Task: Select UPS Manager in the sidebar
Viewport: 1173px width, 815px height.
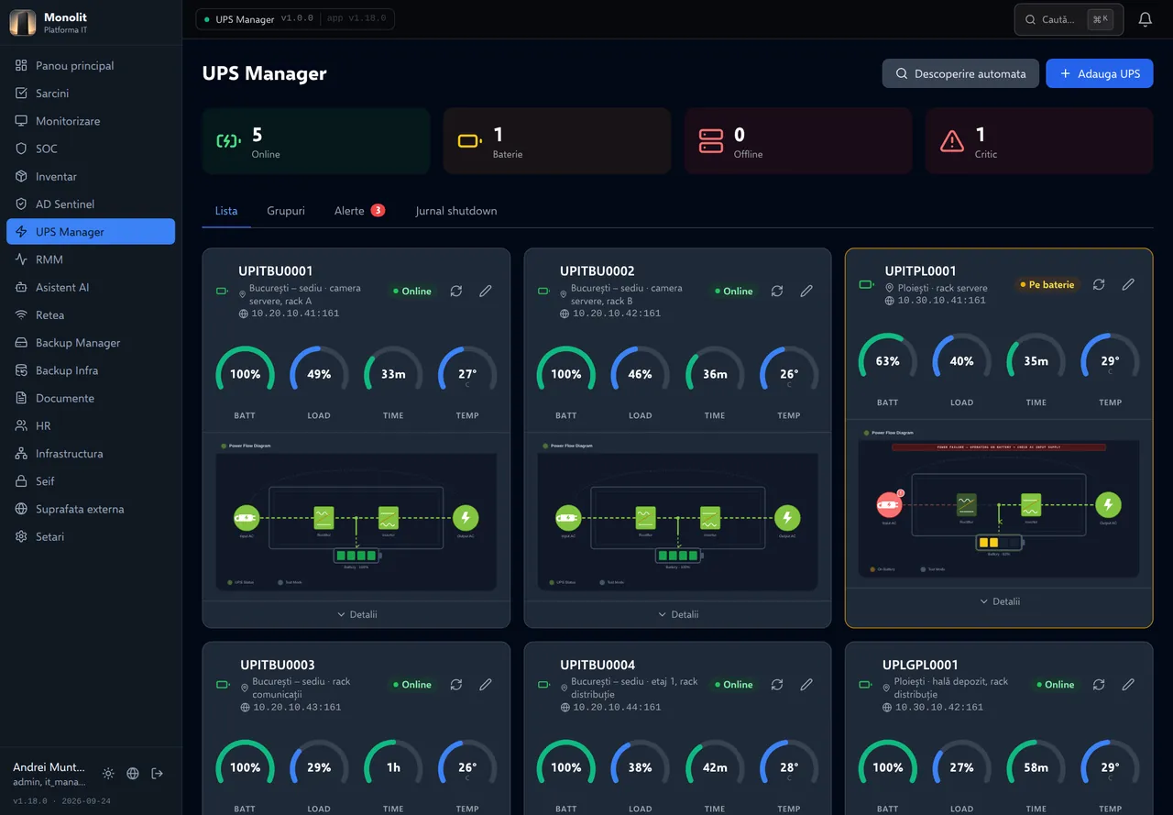Action: (91, 232)
